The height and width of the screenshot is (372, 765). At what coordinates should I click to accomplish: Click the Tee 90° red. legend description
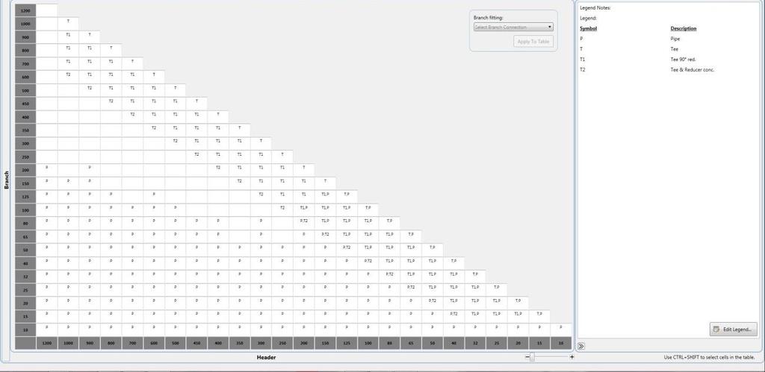(683, 60)
